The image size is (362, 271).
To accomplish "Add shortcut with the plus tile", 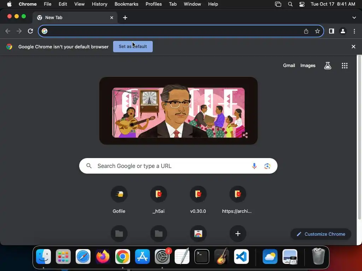I will pos(238,234).
